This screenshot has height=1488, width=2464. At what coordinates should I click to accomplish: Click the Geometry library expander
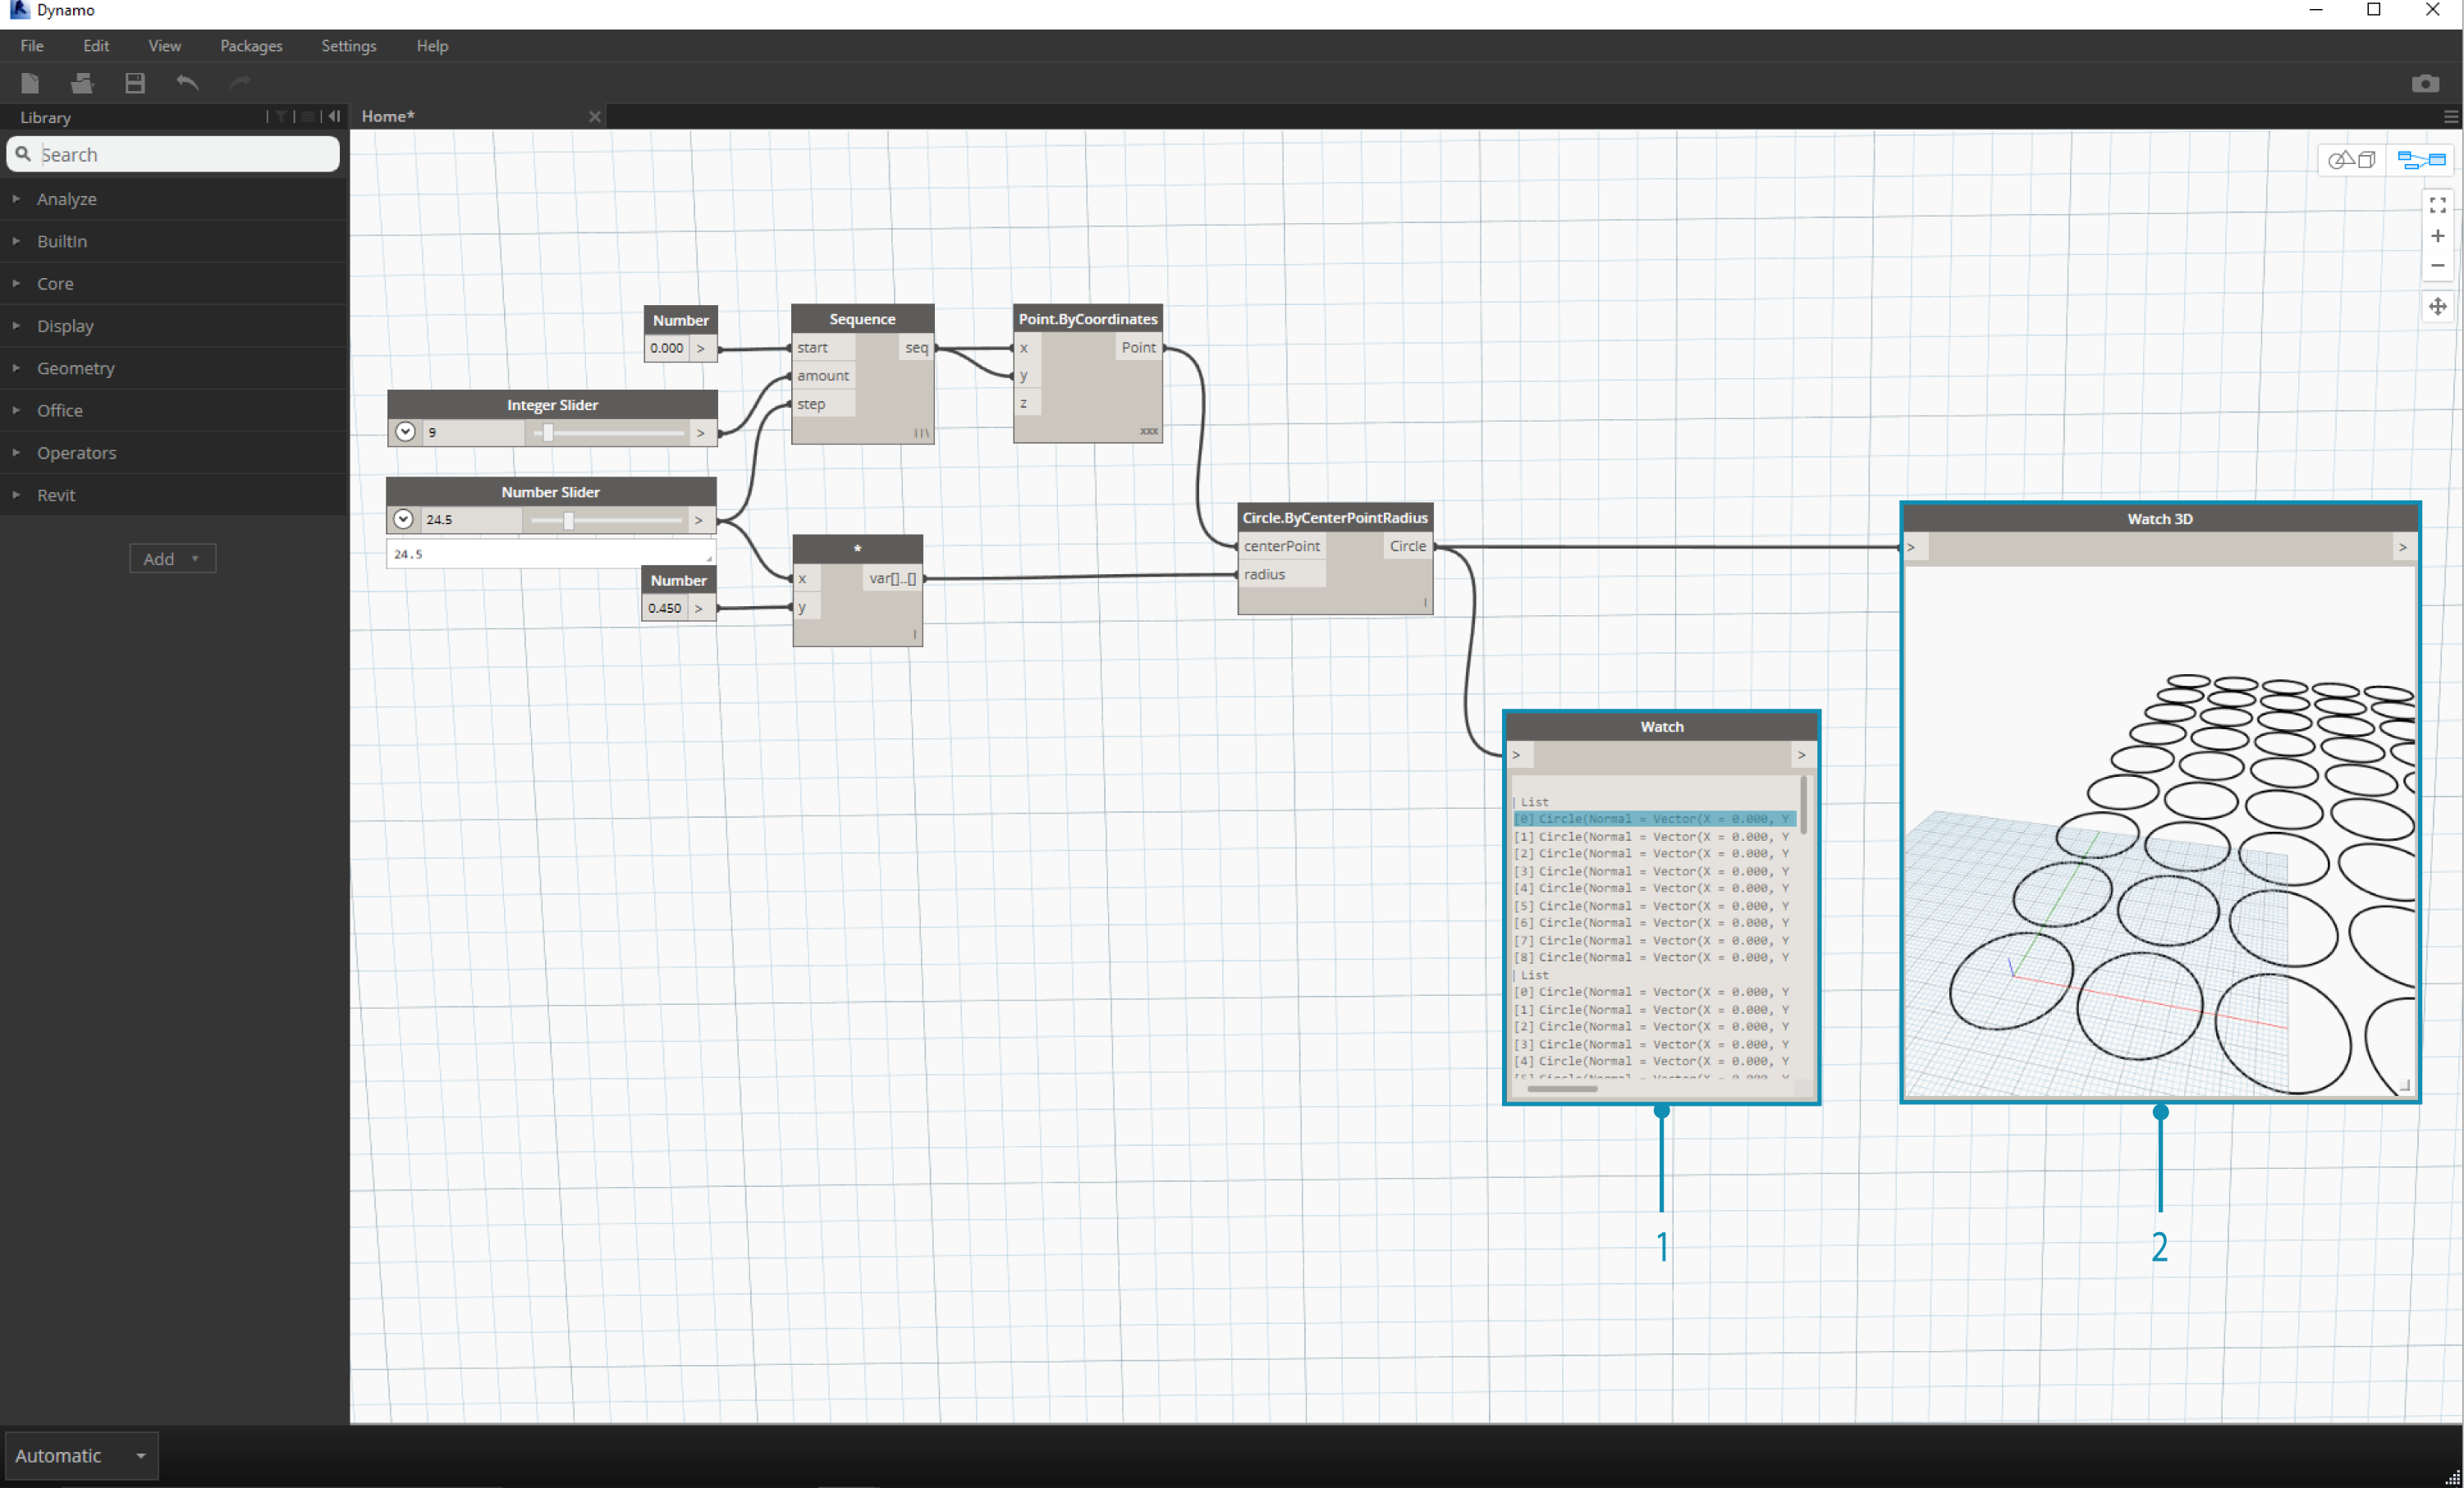click(x=17, y=367)
